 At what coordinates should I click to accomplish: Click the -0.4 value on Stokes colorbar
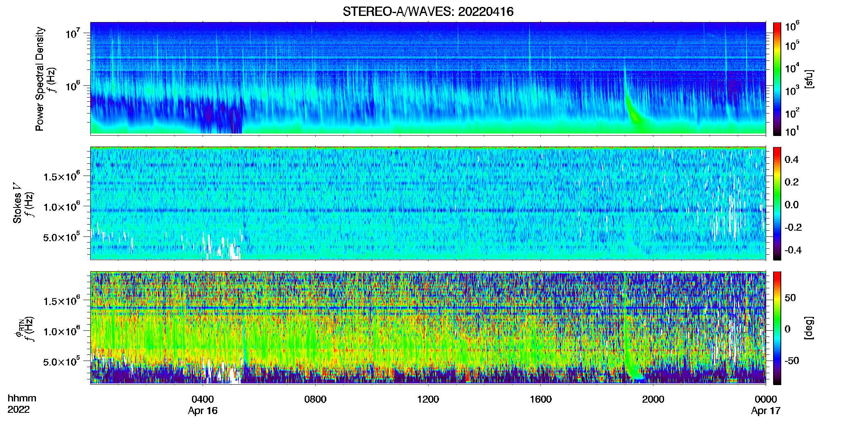click(x=793, y=250)
